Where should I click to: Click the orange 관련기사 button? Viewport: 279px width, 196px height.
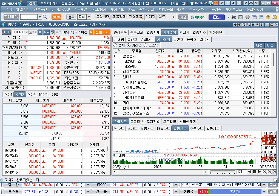pos(102,32)
